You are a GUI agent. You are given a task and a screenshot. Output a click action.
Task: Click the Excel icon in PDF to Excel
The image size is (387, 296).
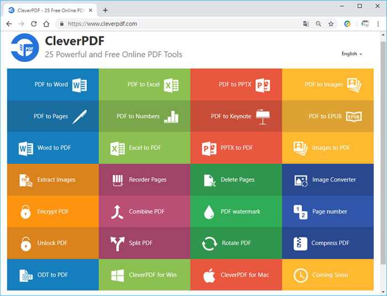171,85
